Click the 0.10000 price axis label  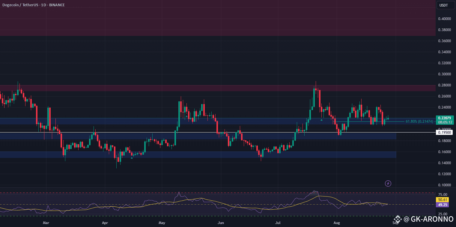click(x=444, y=185)
